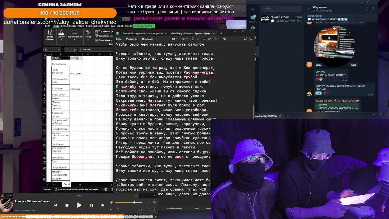The height and width of the screenshot is (219, 389).
Task: Open AIMP equalizer icon
Action: (x=148, y=203)
